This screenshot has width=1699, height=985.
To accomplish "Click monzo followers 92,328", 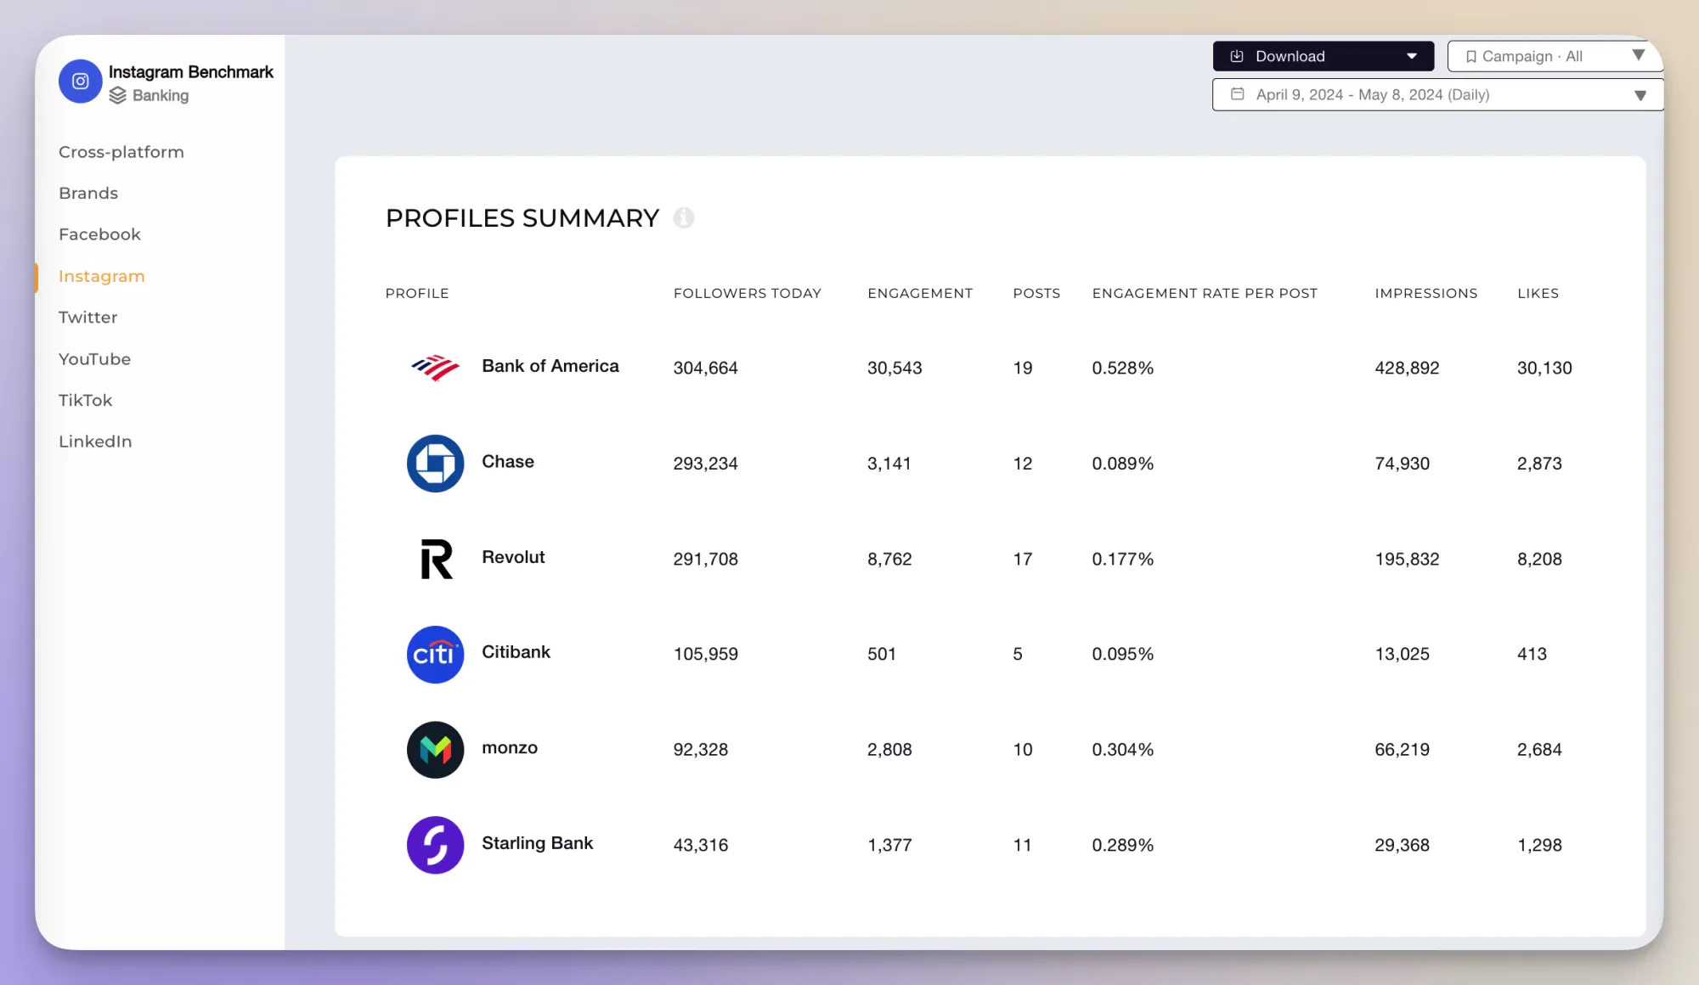I will coord(700,750).
